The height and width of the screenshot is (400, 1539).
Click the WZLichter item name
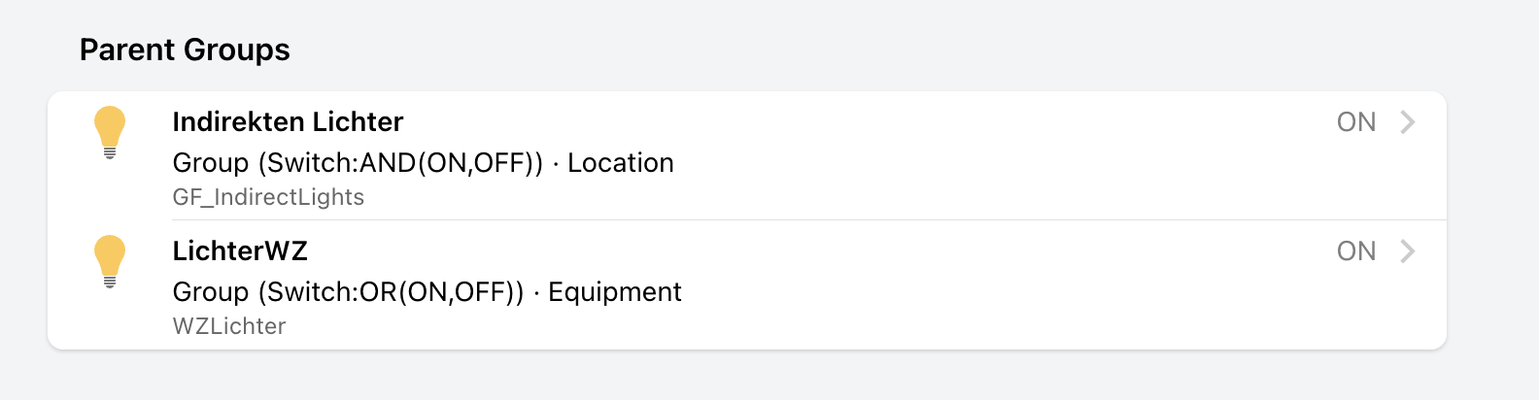coord(229,326)
